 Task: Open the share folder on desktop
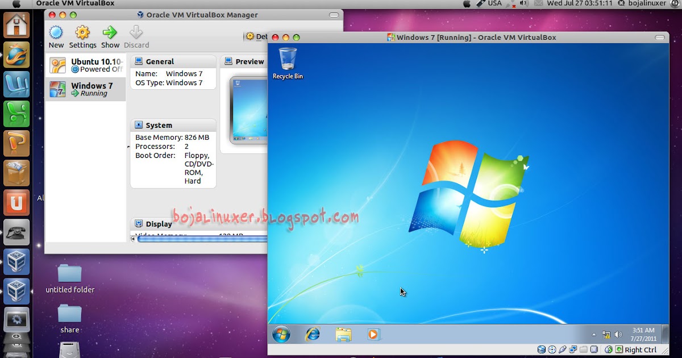point(70,318)
